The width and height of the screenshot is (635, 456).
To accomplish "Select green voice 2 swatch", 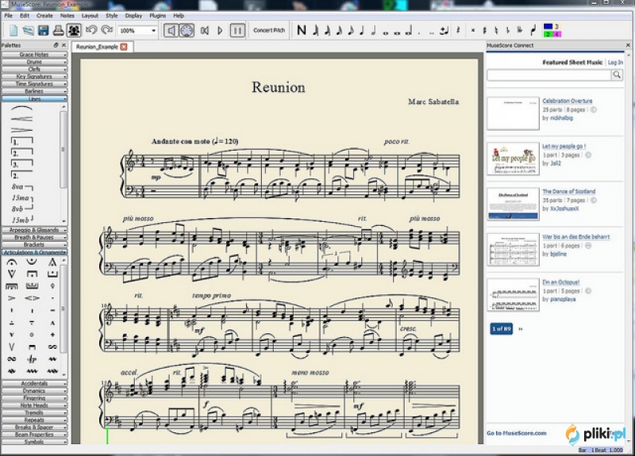I will pyautogui.click(x=548, y=34).
